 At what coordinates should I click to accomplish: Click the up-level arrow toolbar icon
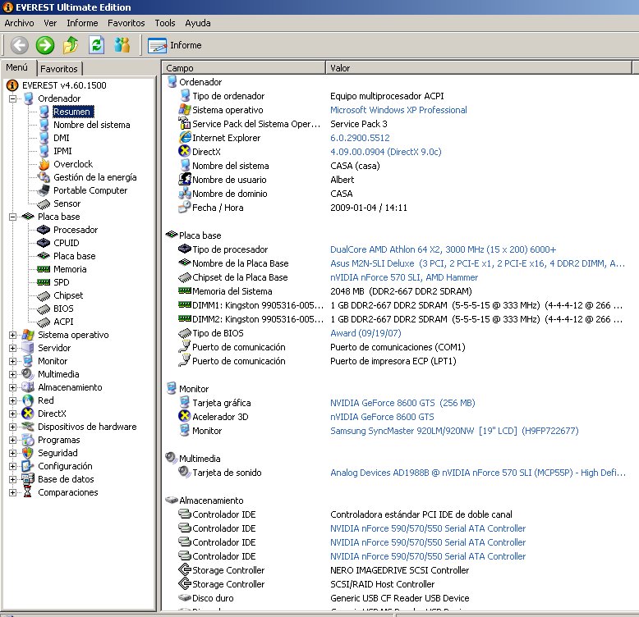click(x=71, y=45)
